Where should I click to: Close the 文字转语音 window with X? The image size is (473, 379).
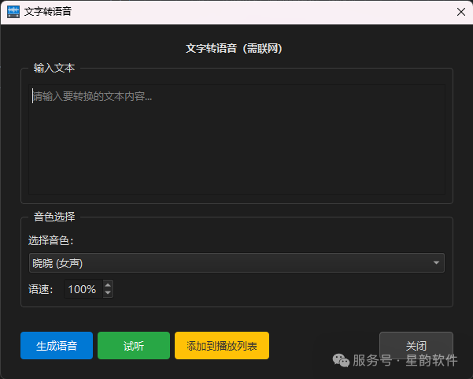(x=461, y=12)
